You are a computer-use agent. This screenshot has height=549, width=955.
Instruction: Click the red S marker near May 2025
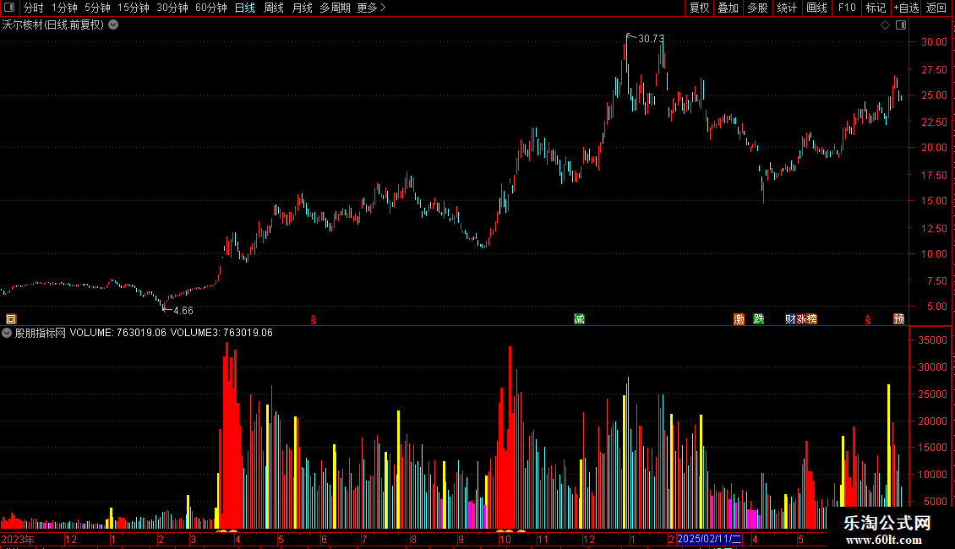867,320
